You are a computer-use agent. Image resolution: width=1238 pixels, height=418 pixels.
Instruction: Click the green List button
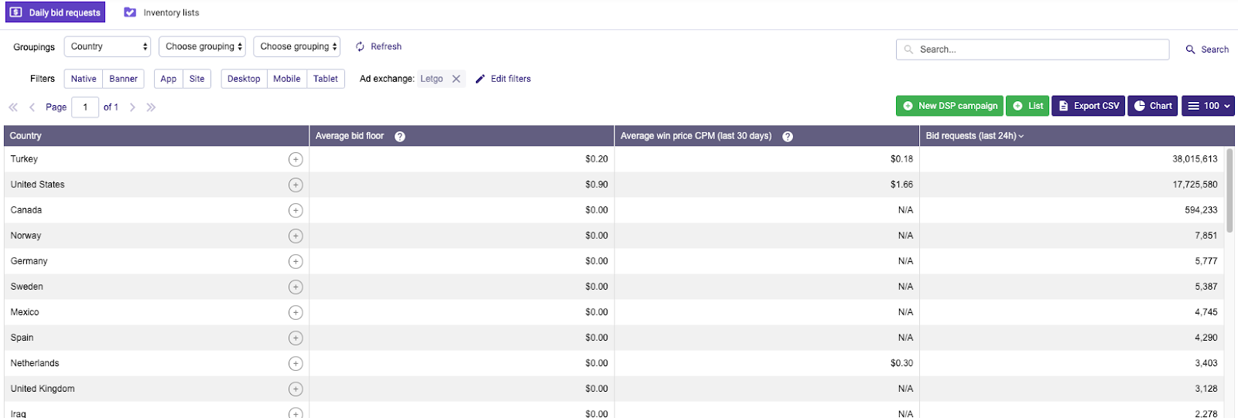click(x=1028, y=106)
